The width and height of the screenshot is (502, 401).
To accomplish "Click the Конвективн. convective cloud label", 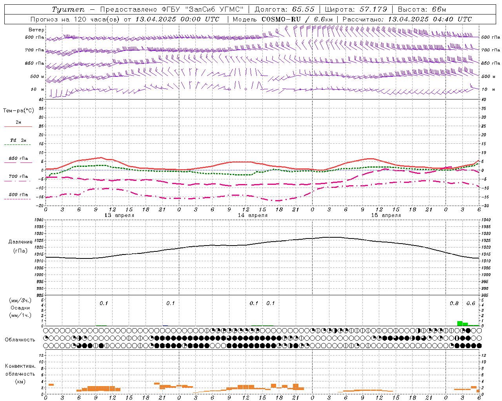I will (x=20, y=366).
